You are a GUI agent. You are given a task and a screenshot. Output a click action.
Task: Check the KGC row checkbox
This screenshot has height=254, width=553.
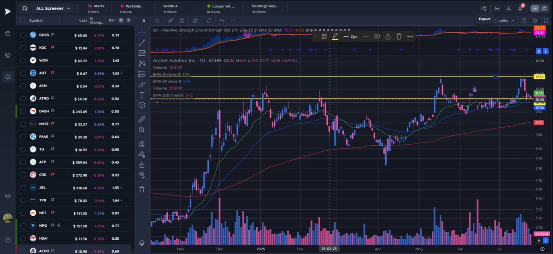23,47
